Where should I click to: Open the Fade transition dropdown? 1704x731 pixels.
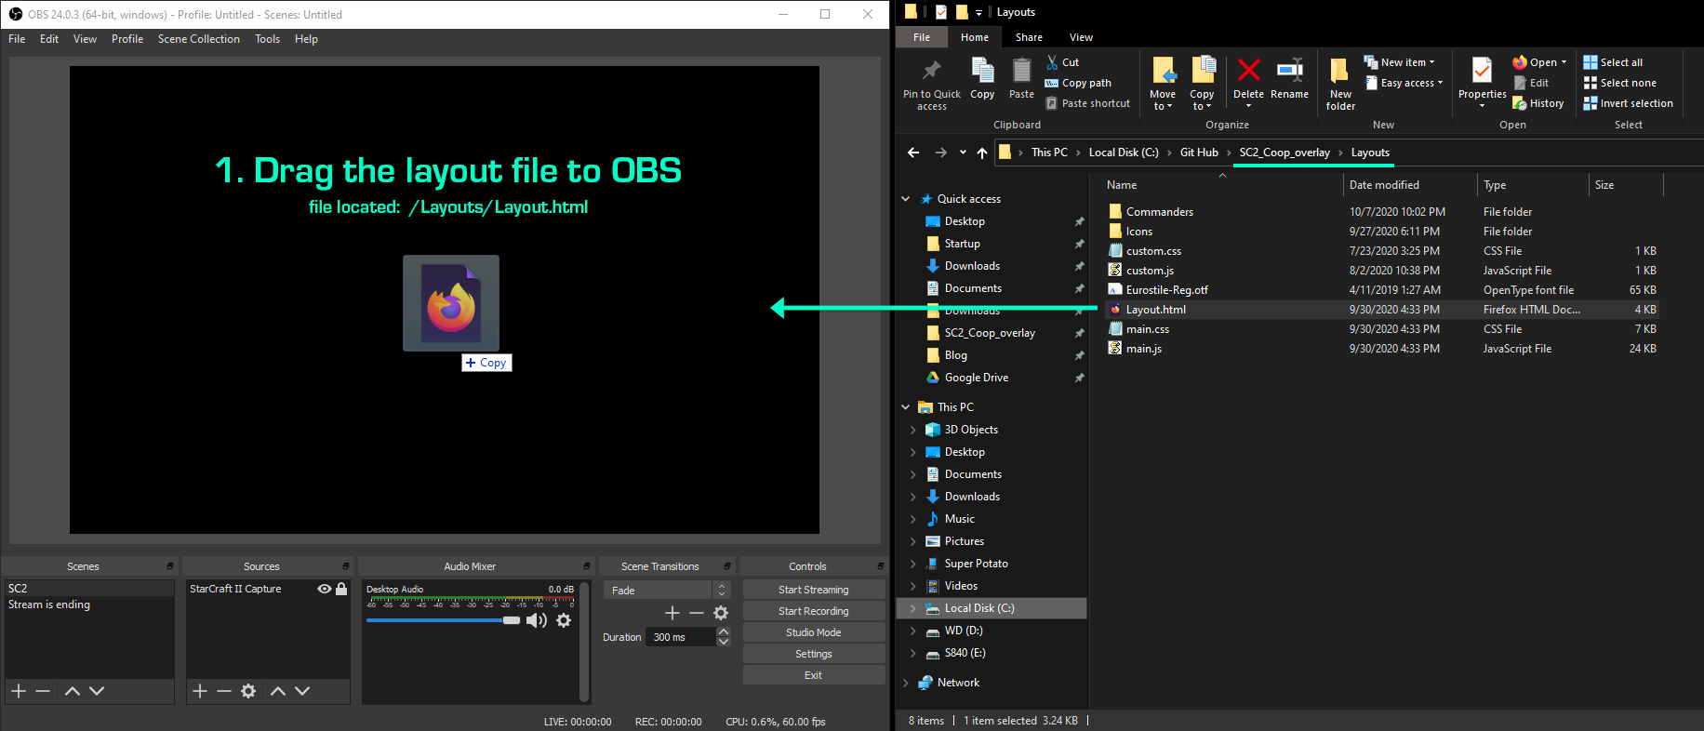[667, 590]
